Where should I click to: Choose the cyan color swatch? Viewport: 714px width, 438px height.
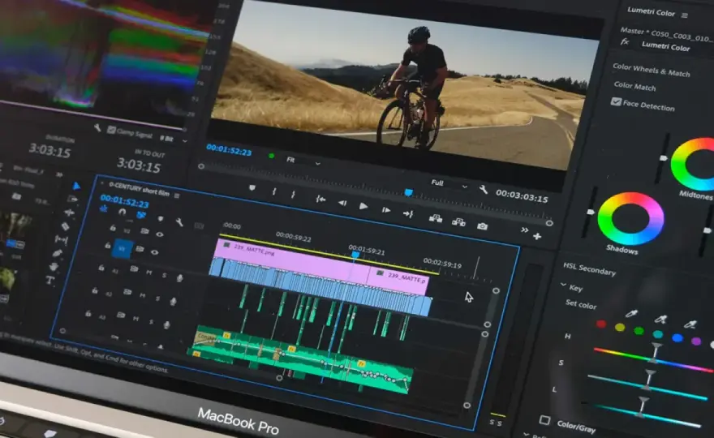click(x=658, y=334)
